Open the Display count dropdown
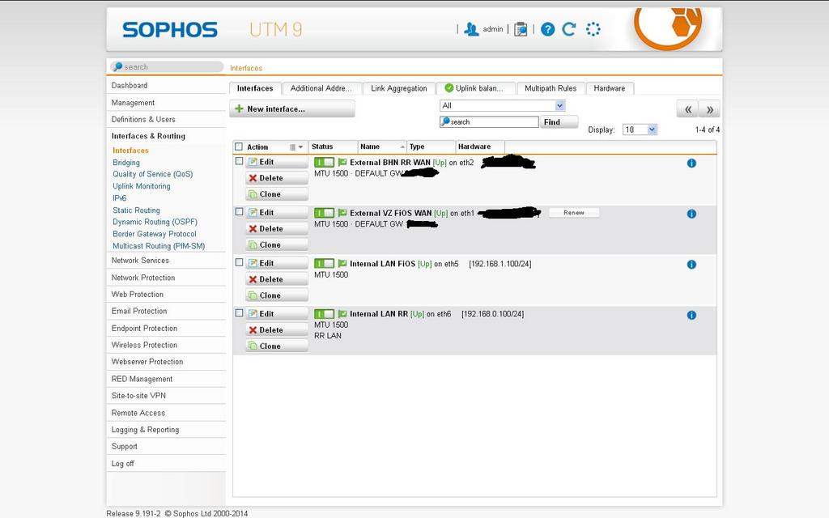Viewport: 829px width, 518px height. pyautogui.click(x=640, y=129)
